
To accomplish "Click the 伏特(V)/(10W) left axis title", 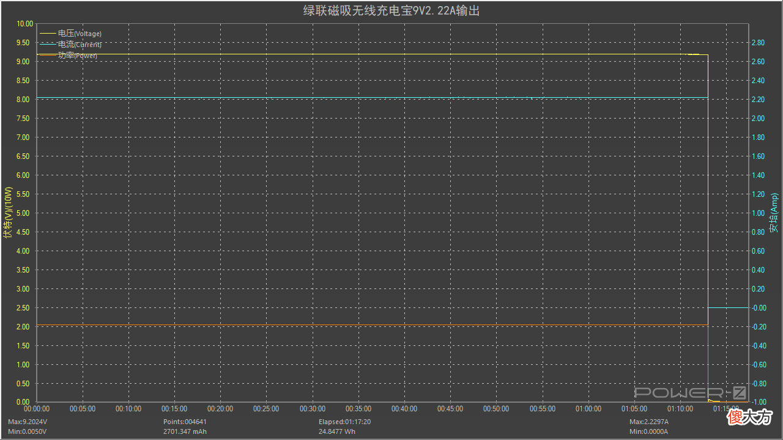I will pos(7,213).
